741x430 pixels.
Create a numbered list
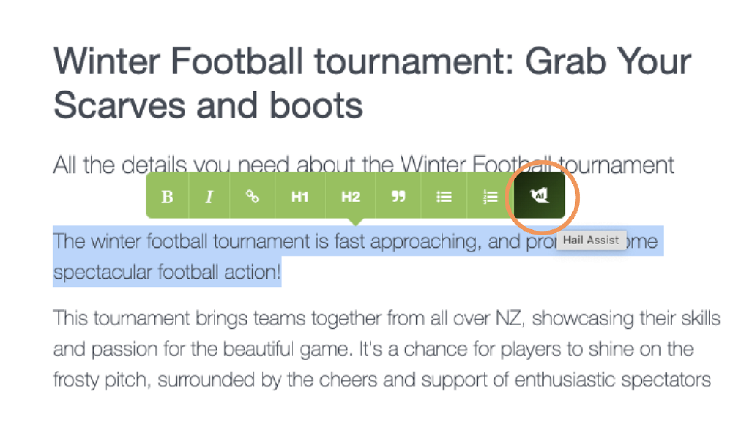(490, 196)
